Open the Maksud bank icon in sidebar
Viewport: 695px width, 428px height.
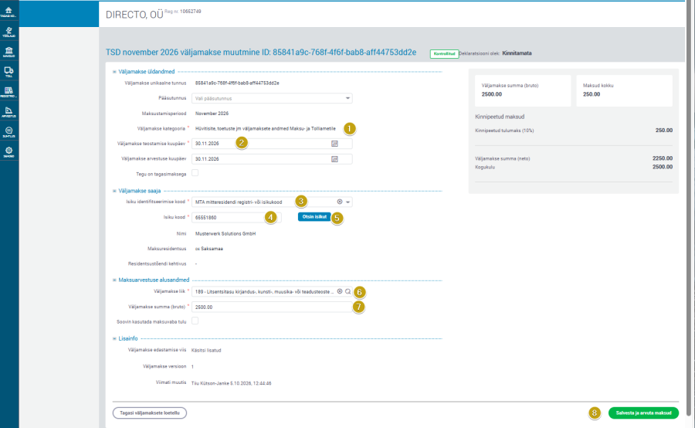click(8, 52)
